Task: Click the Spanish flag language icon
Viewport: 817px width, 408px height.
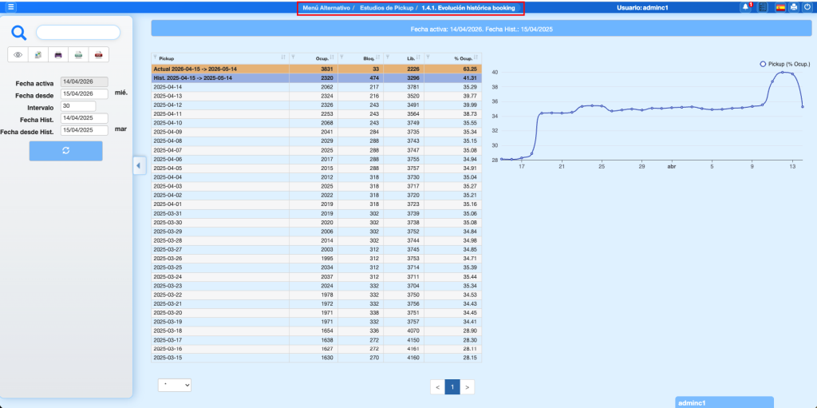Action: (x=780, y=7)
